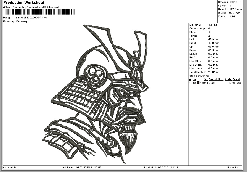247x172 pixels.
Task: Click the Brand column header
Action: click(236, 79)
